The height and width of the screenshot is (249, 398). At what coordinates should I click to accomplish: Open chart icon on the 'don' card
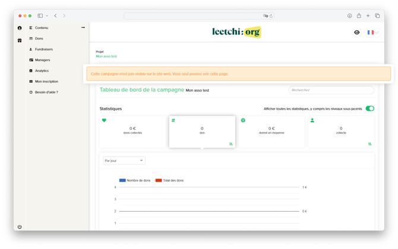click(231, 143)
